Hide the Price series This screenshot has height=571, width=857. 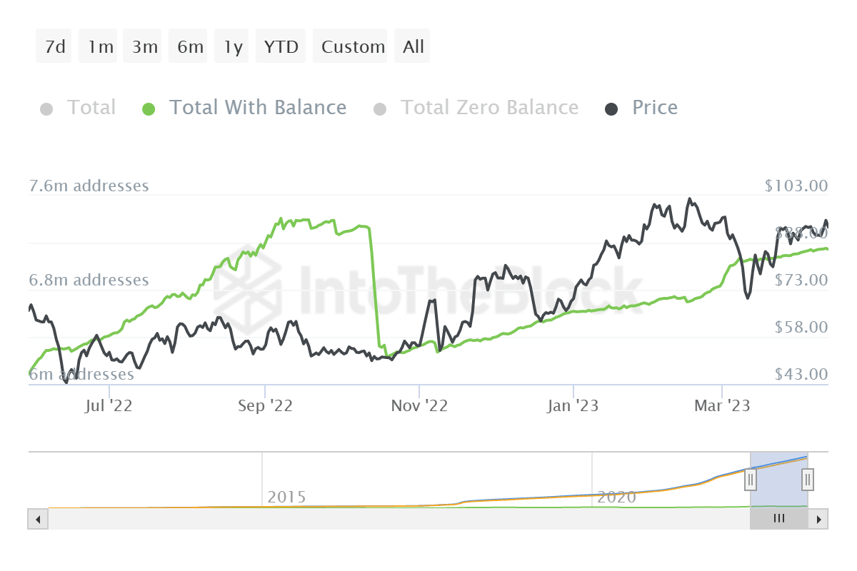tap(654, 108)
